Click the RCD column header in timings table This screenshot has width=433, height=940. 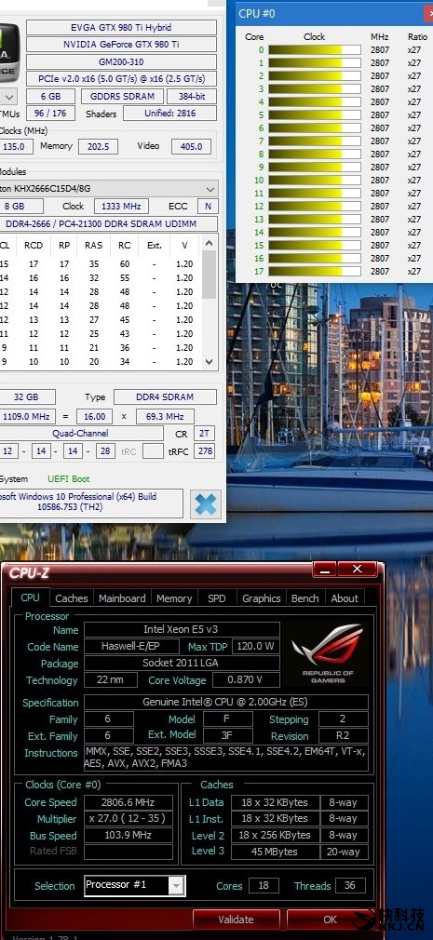coord(34,245)
